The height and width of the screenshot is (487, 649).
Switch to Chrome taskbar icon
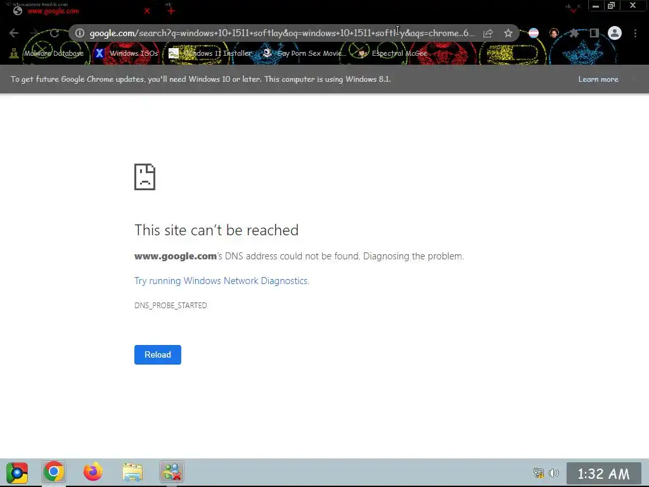(54, 472)
